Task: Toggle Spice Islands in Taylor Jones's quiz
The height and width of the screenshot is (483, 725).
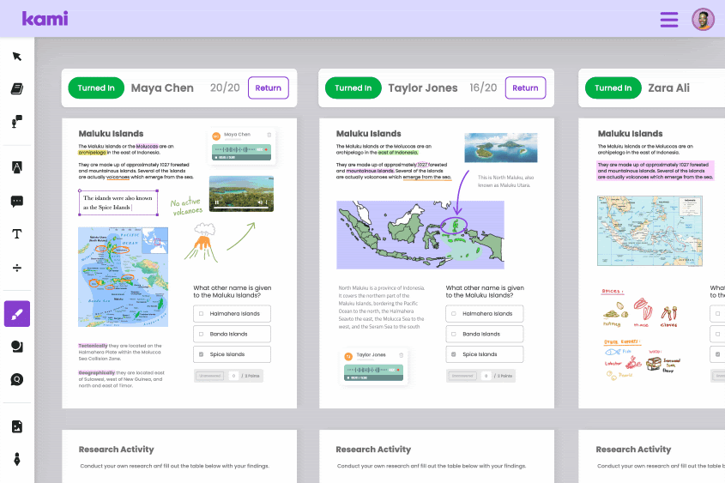Action: click(x=454, y=354)
